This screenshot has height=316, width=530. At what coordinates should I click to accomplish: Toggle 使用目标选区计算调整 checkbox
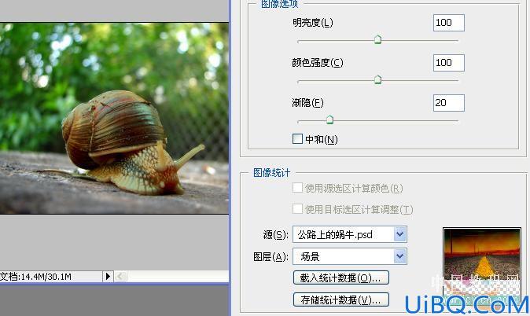click(x=297, y=209)
